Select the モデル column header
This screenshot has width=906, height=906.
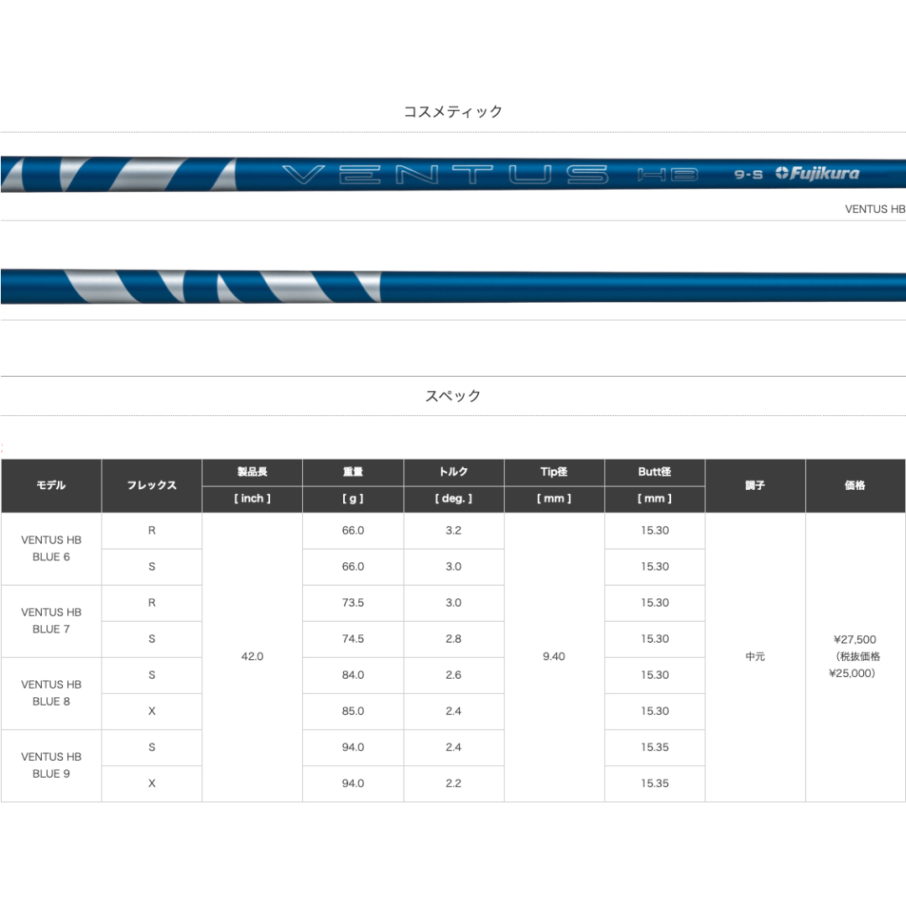[x=51, y=486]
